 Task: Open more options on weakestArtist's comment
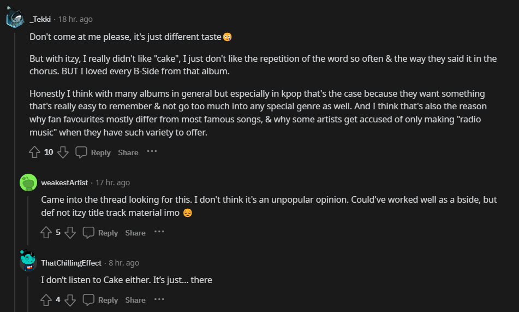pyautogui.click(x=159, y=232)
